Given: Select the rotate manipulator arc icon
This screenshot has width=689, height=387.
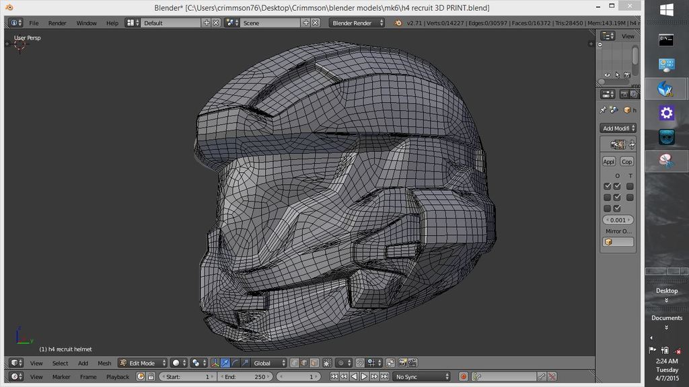Looking at the screenshot, I should point(235,363).
